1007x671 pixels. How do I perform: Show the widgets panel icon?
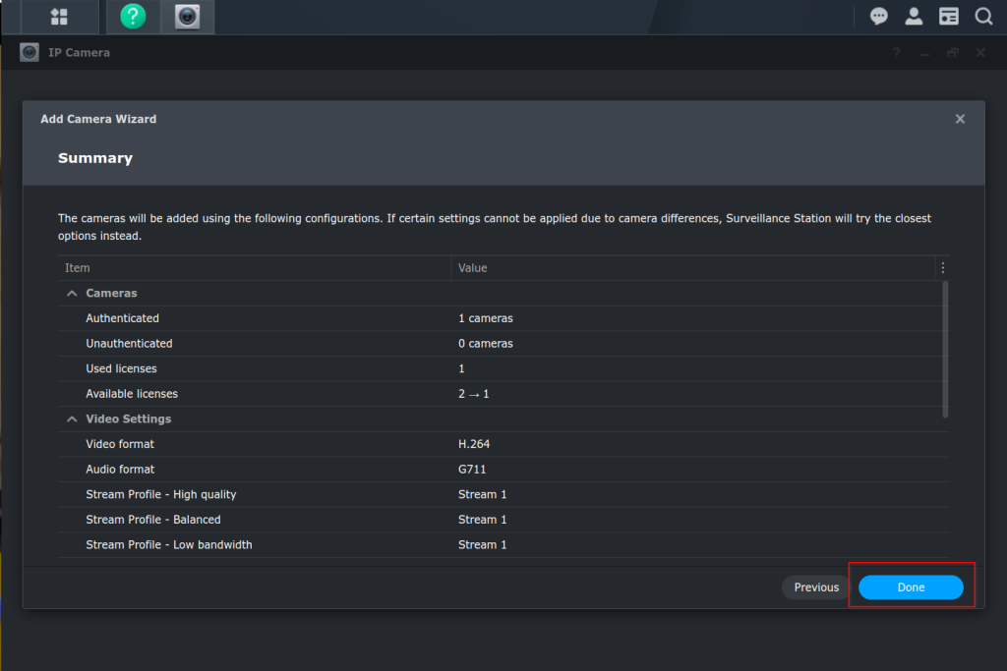(x=948, y=17)
